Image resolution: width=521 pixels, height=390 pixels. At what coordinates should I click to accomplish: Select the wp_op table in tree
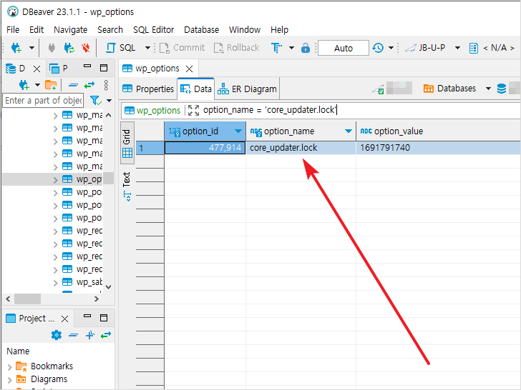coord(89,179)
